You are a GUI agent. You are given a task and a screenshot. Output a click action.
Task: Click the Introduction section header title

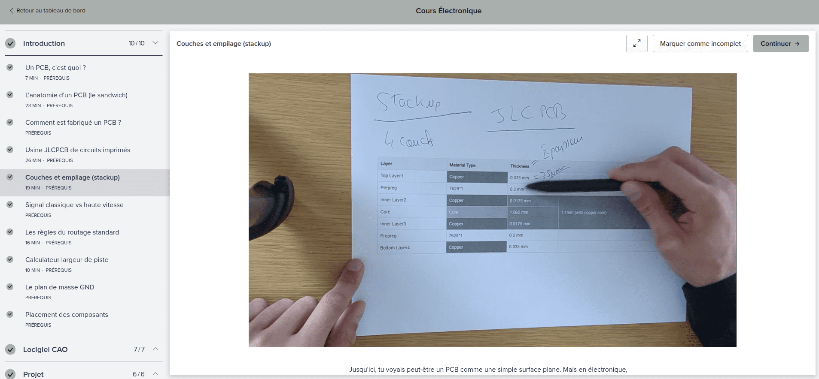tap(44, 43)
